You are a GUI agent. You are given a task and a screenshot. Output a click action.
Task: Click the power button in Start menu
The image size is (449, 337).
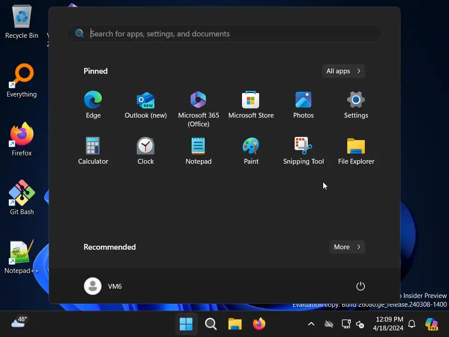point(360,286)
